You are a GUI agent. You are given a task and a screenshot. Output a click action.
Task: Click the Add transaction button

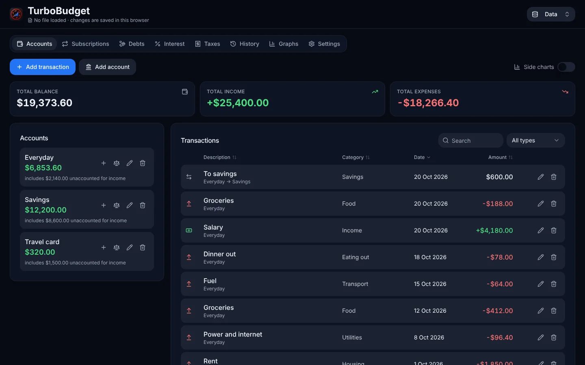click(x=43, y=67)
